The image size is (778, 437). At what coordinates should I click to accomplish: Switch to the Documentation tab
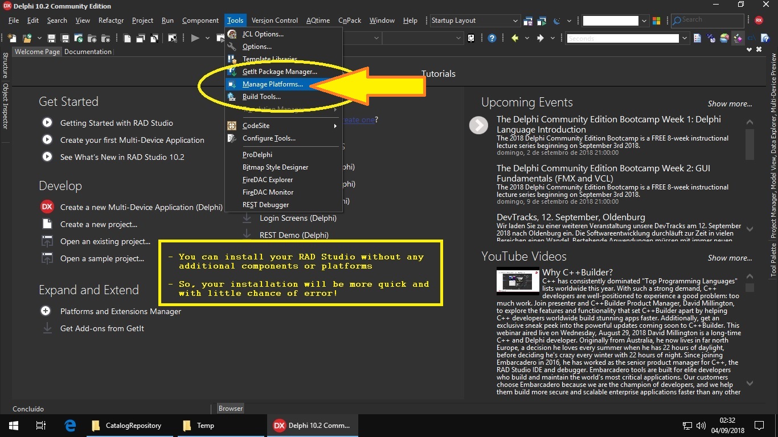(88, 52)
